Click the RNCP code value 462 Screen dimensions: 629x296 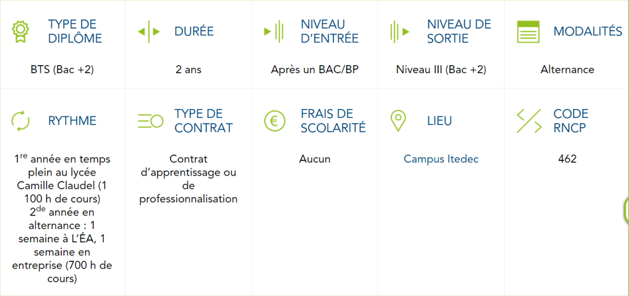tap(567, 159)
